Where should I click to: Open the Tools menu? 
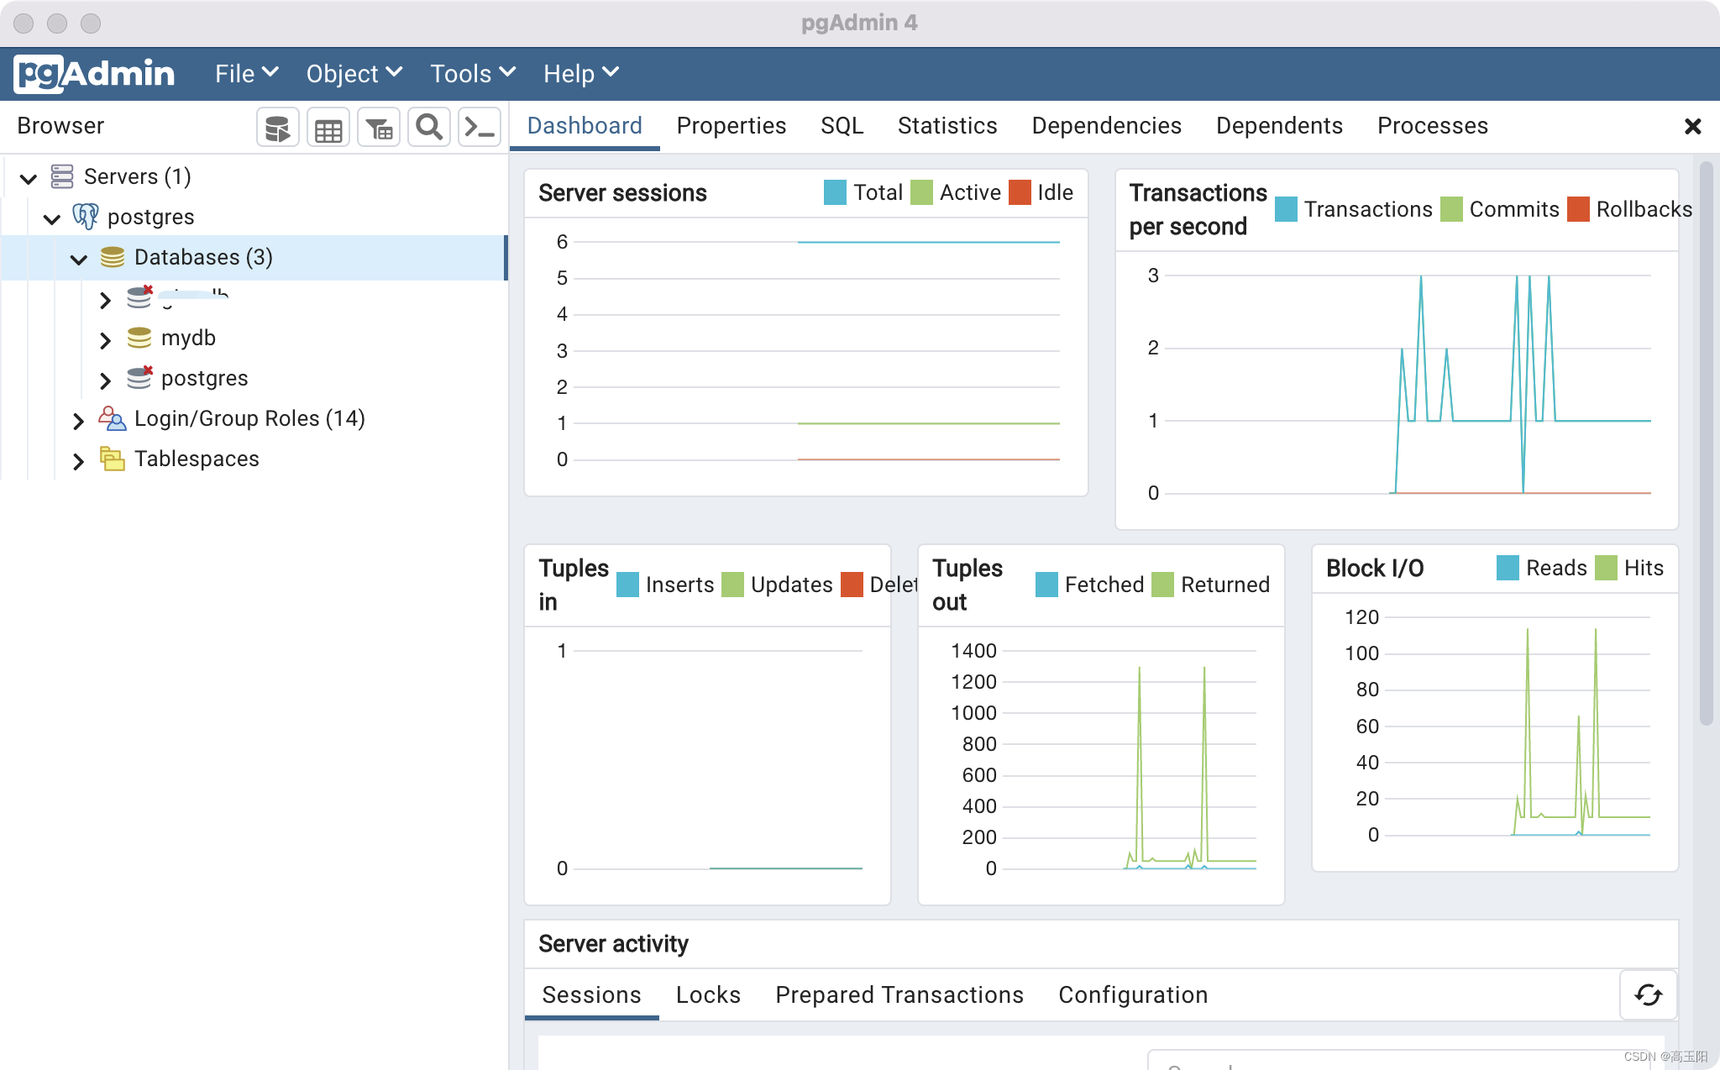(472, 74)
